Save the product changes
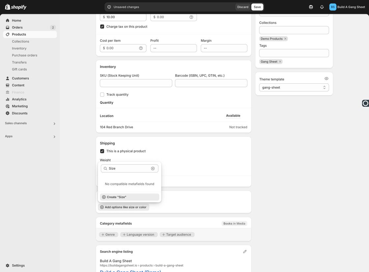The width and height of the screenshot is (369, 272). click(x=257, y=7)
